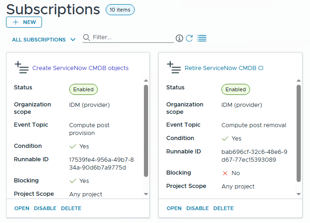Click DISABLE on Create ServiceNow CMDB objects card

coord(45,208)
